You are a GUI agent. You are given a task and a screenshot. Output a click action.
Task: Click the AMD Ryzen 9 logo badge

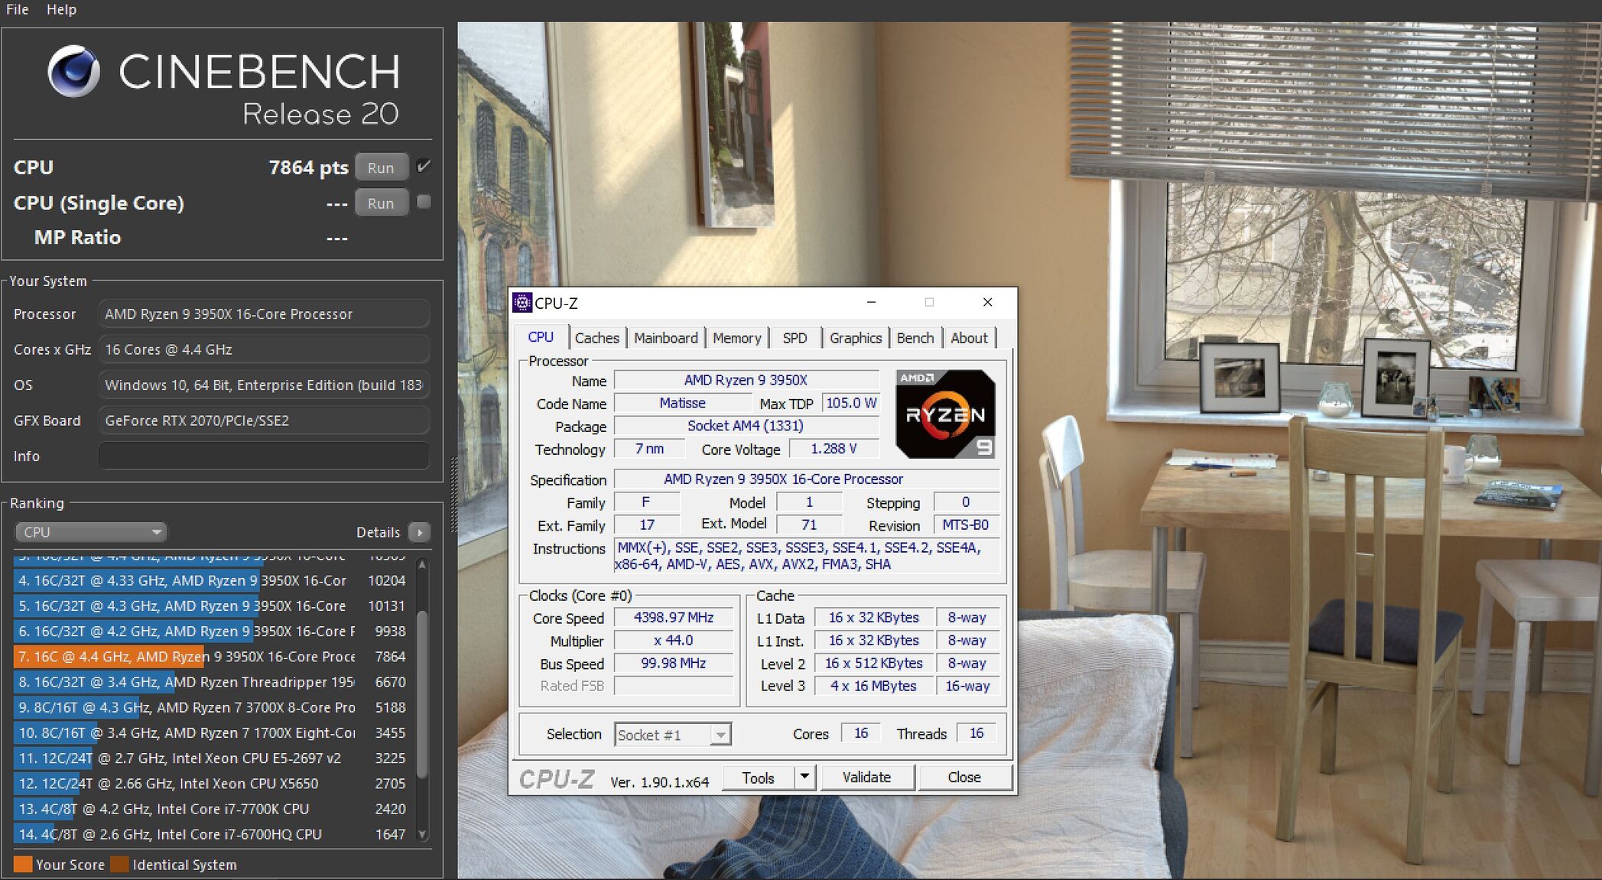[x=946, y=414]
